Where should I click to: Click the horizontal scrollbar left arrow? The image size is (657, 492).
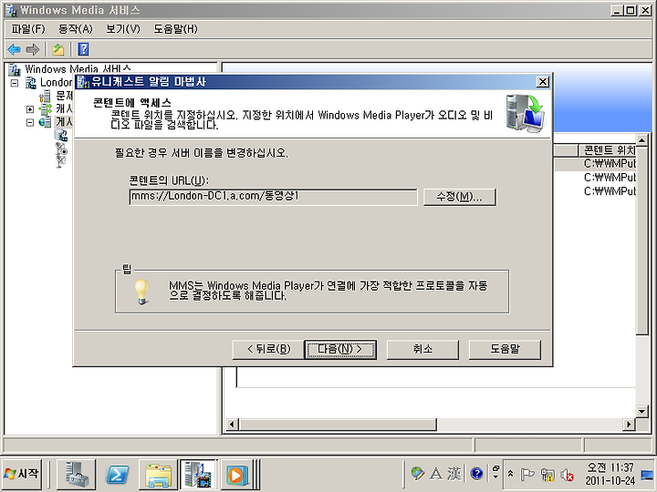click(x=232, y=425)
